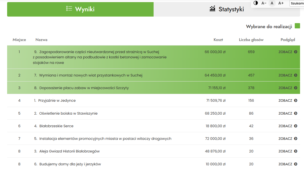Screen dimensions: 304x179
Task: Click the Liczba głosów column header
Action: tap(251, 40)
